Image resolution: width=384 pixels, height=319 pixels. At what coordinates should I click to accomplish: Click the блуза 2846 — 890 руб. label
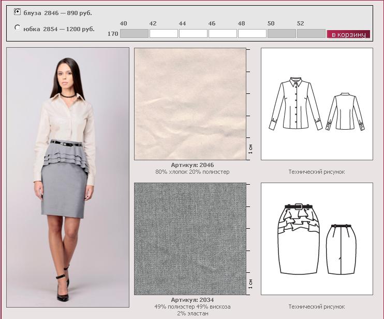point(57,13)
